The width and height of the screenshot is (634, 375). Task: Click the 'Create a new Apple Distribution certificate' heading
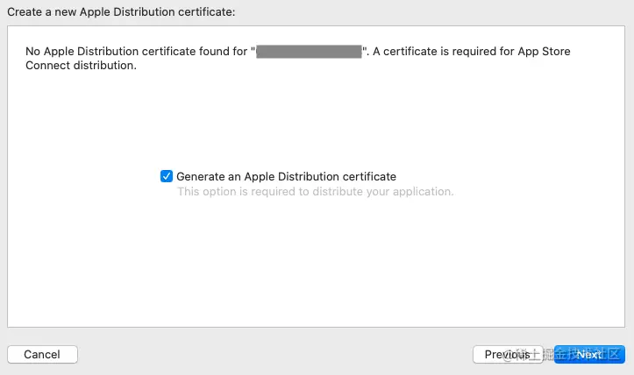(121, 11)
